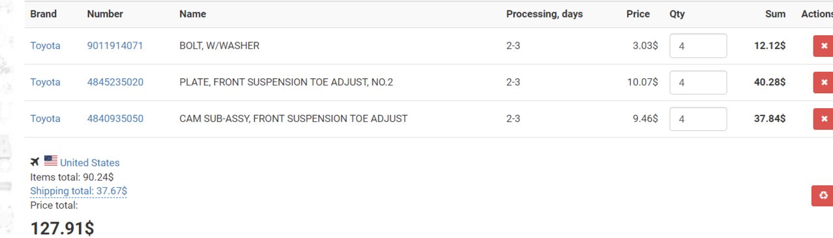The image size is (833, 238).
Task: Open Toyota brand link for cam sub-assy row
Action: click(x=45, y=119)
